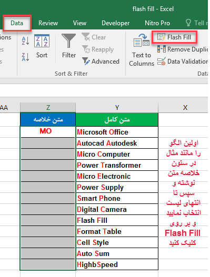210x277 pixels.
Task: Click the Text to Columns icon
Action: coord(142,40)
